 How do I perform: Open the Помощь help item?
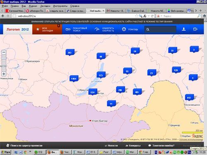point(130,29)
